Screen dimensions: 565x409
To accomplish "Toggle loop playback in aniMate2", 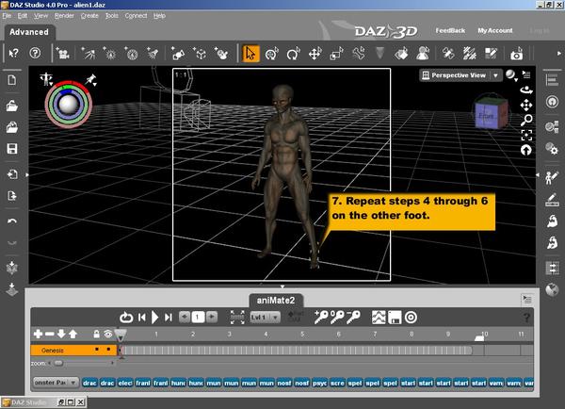I will tap(126, 318).
